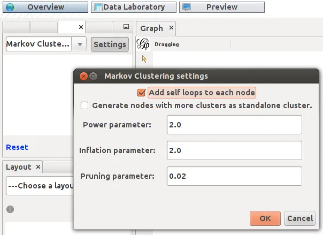Image resolution: width=323 pixels, height=235 pixels.
Task: Click the red close button on settings dialog
Action: (x=83, y=76)
